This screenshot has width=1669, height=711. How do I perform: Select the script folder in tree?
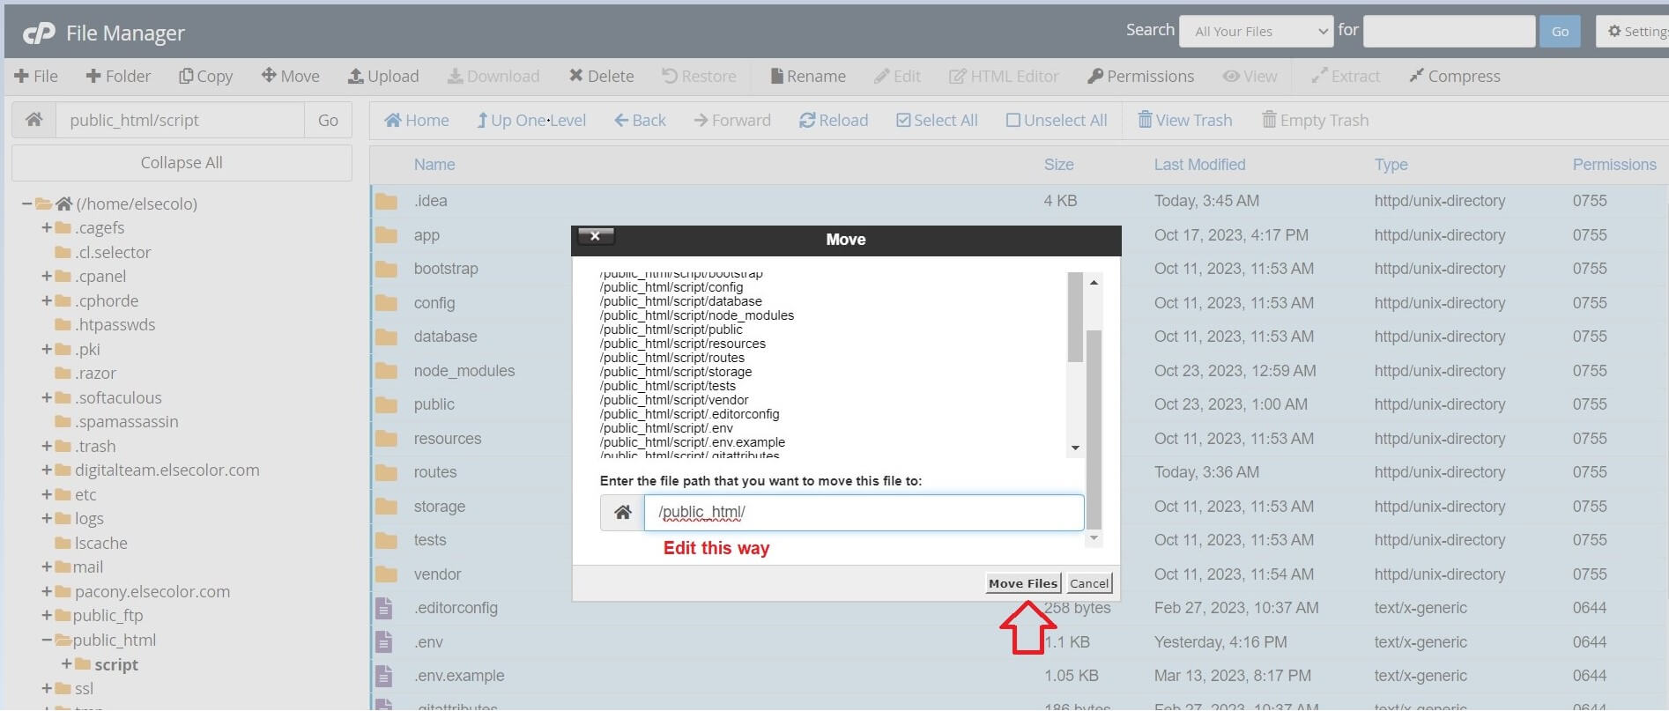point(116,665)
